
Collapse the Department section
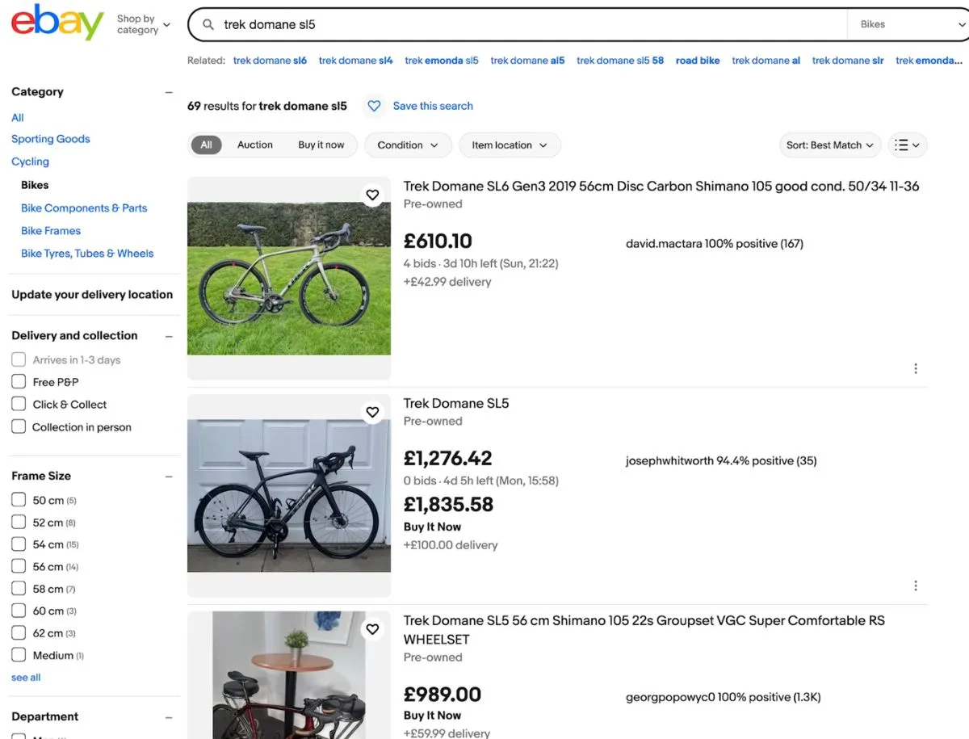click(x=169, y=717)
